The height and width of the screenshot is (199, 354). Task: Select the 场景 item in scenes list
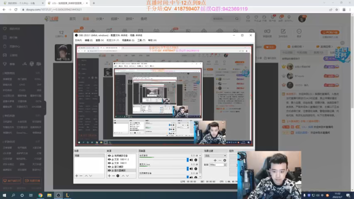pos(89,156)
